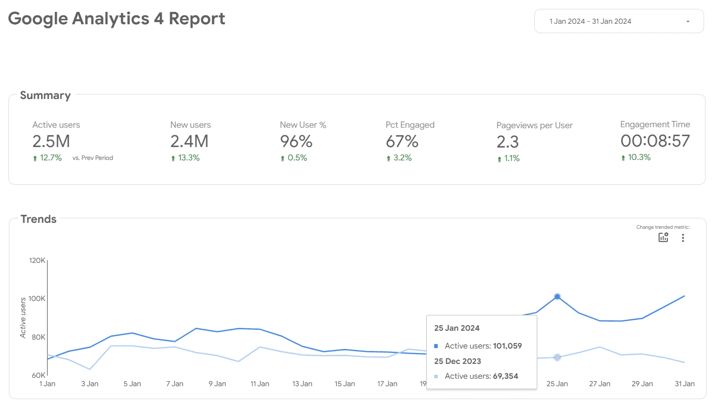Viewport: 713px width, 406px height.
Task: Click the '5 Jan' x-axis label
Action: 132,384
